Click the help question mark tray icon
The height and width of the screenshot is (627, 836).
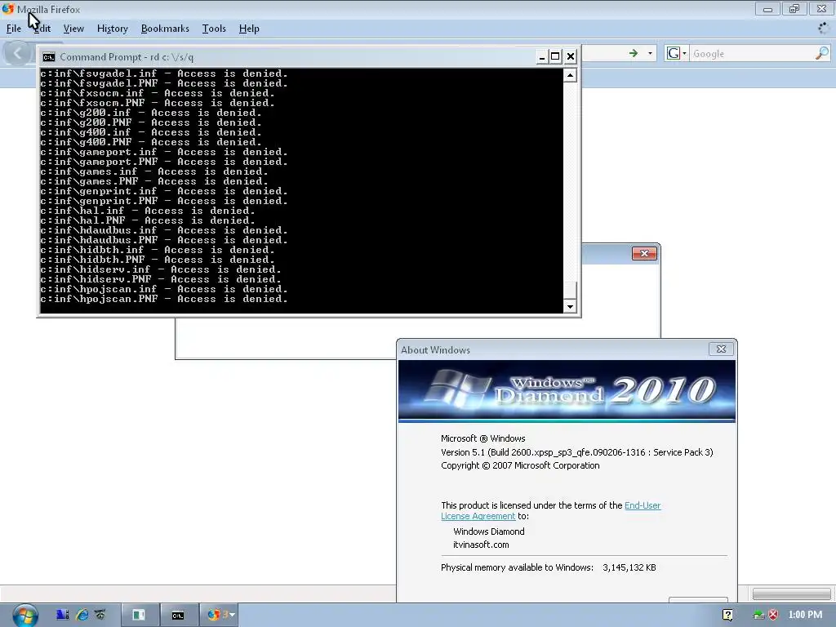[727, 615]
